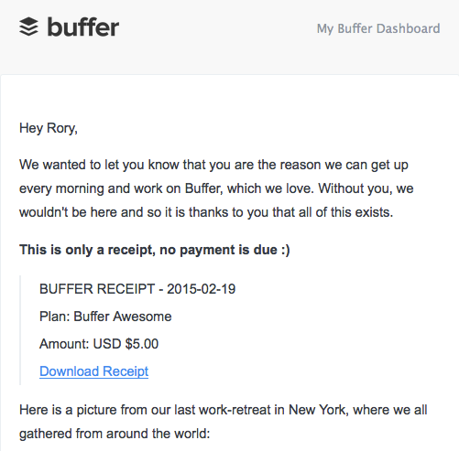The width and height of the screenshot is (459, 451).
Task: Open the Download Receipt link
Action: point(93,371)
